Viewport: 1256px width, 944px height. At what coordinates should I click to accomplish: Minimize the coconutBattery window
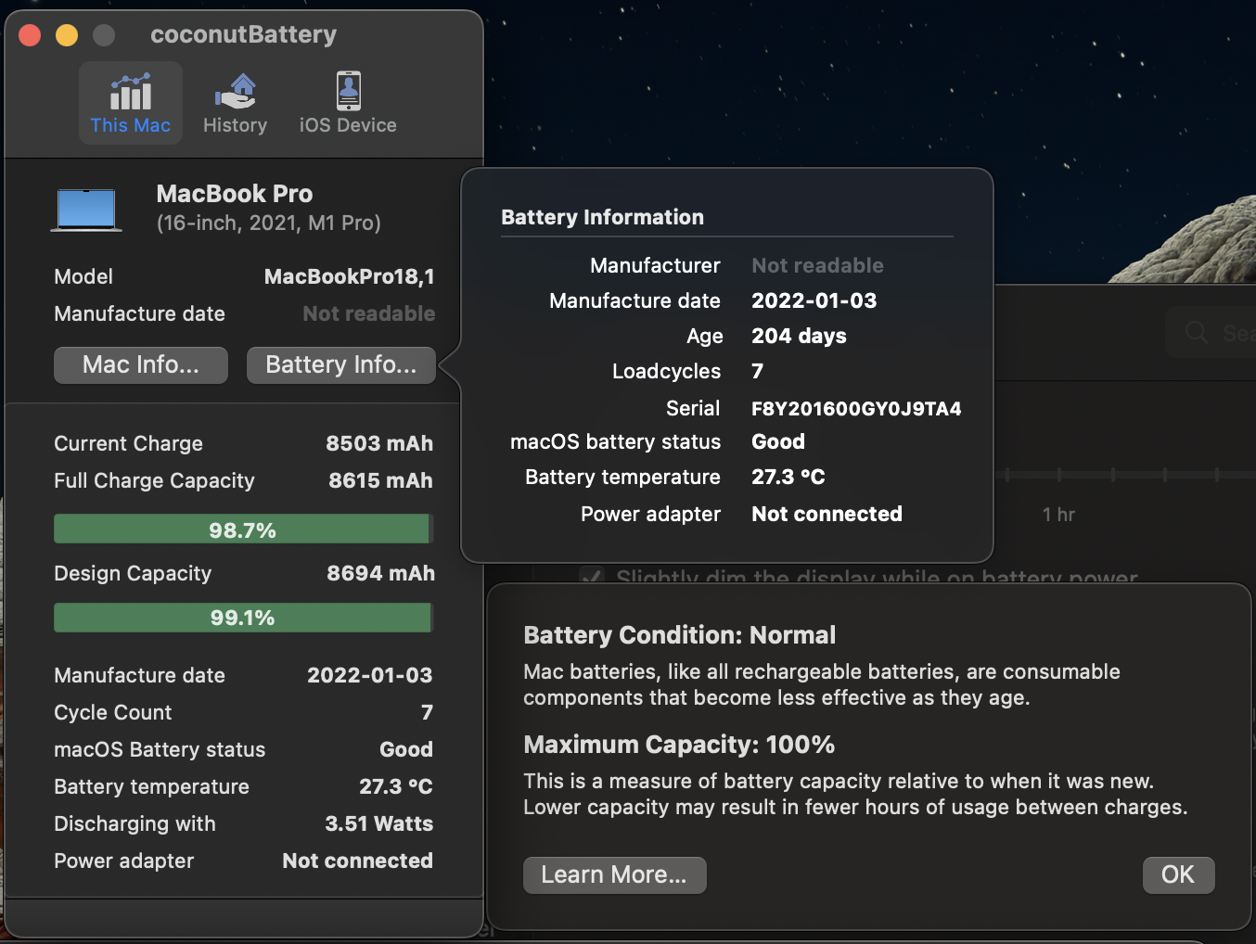(x=67, y=35)
